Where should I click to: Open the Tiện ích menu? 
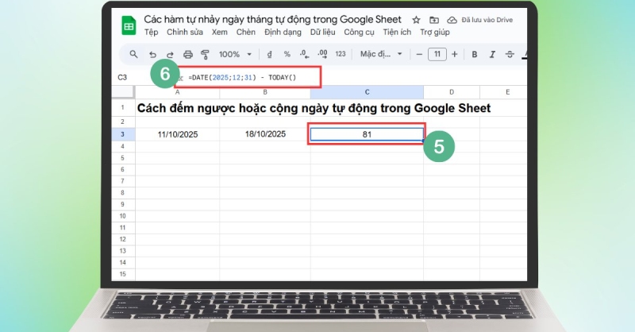click(x=397, y=33)
